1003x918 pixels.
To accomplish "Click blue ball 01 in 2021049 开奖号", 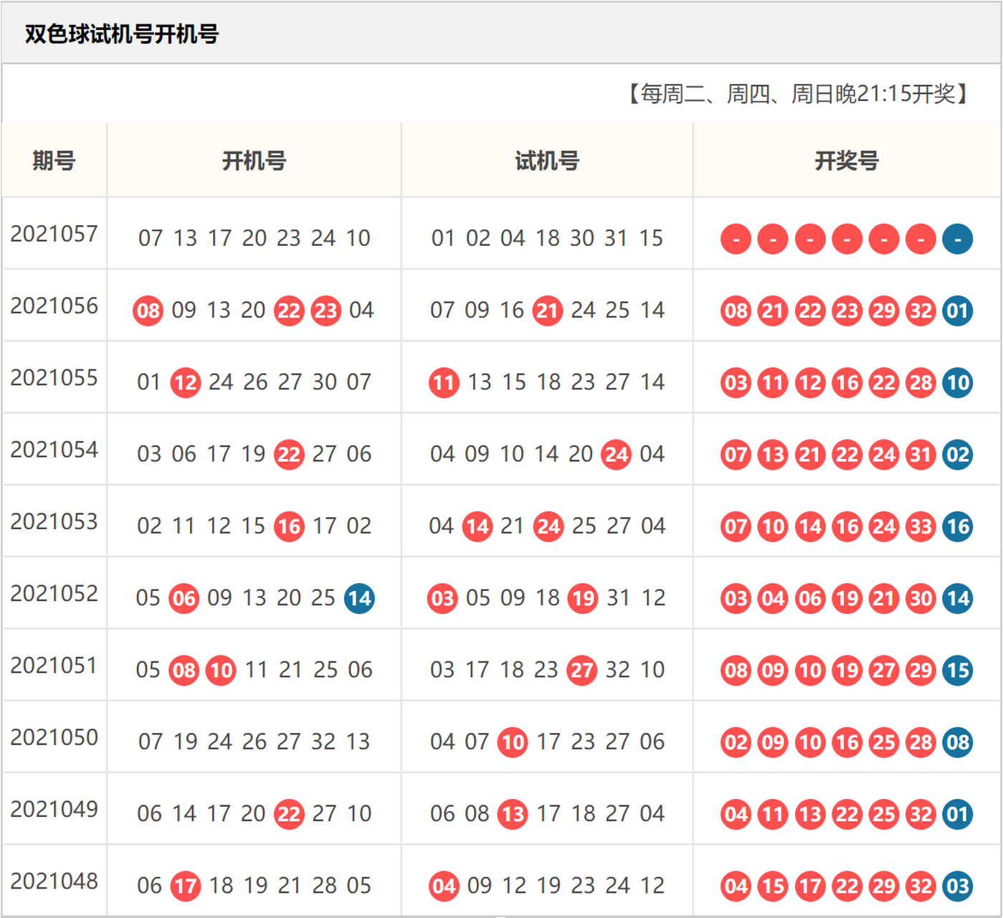I will tap(958, 814).
